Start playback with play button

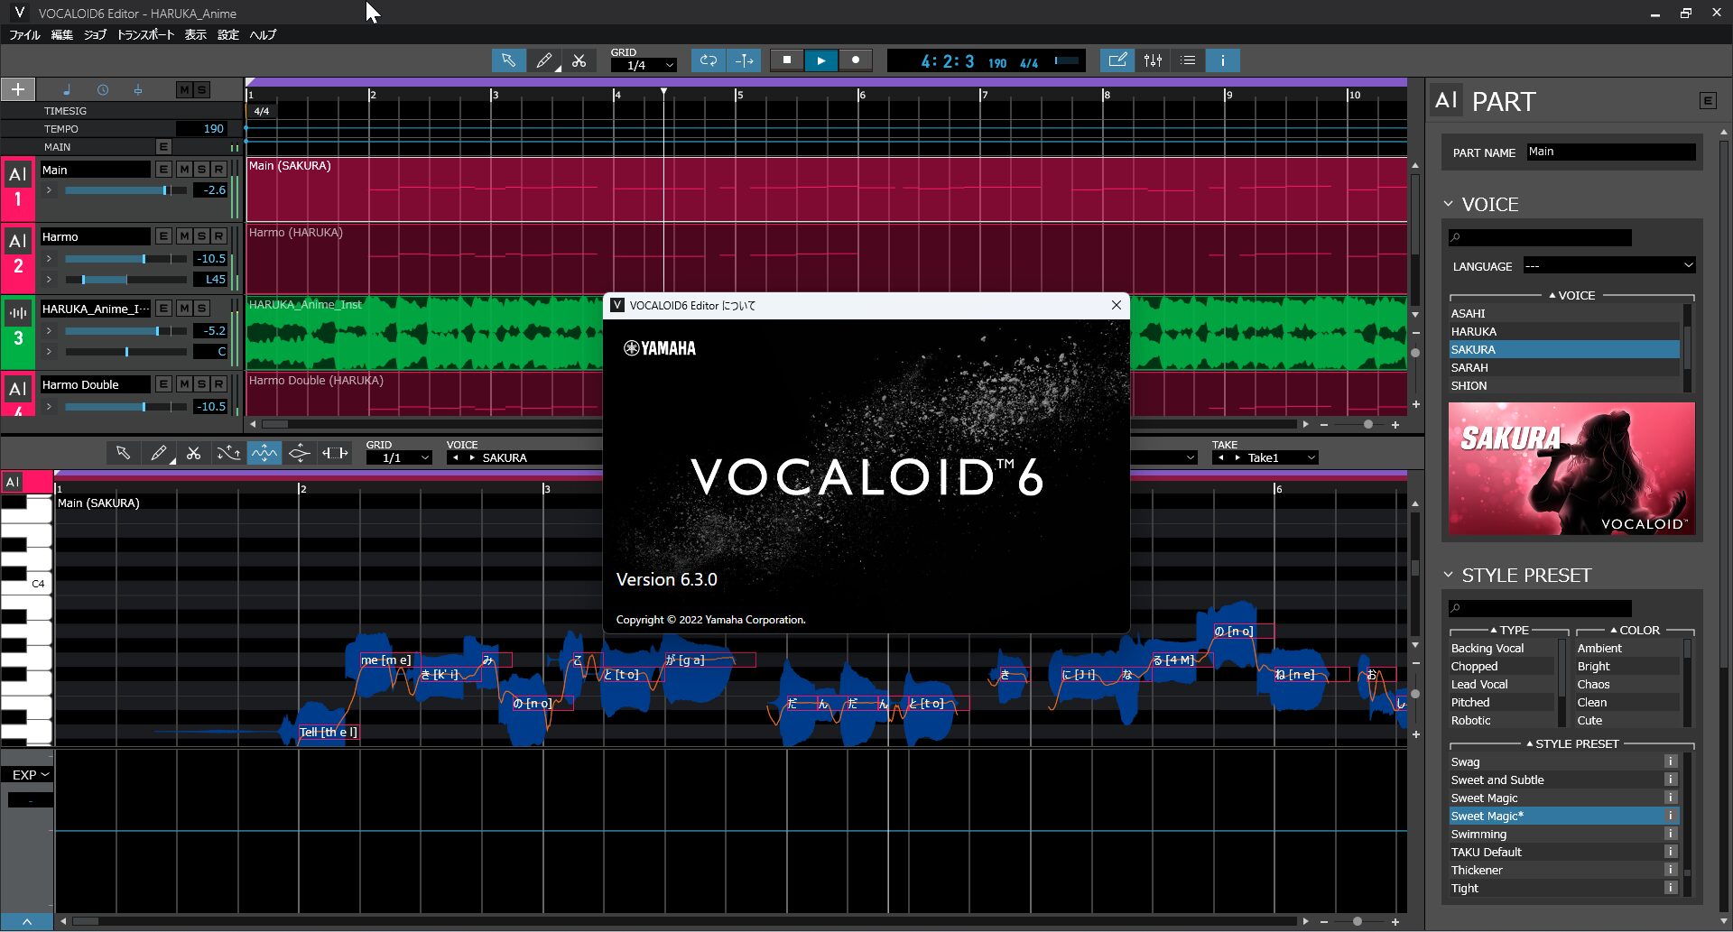coord(821,60)
